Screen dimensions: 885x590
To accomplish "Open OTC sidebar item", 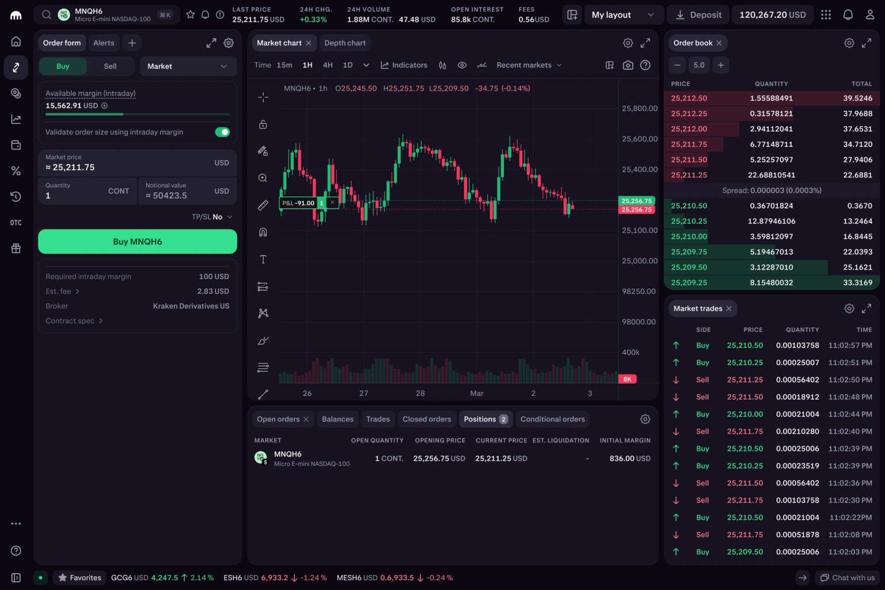I will point(16,222).
